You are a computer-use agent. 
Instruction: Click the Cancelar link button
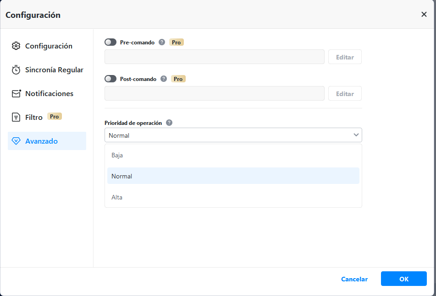354,279
